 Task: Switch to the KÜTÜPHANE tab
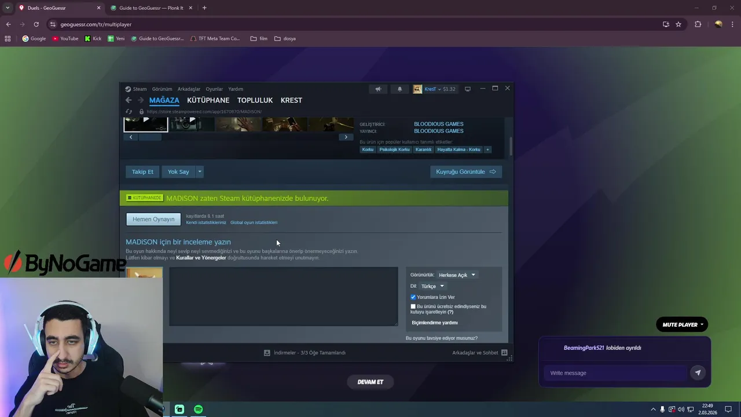coord(208,100)
